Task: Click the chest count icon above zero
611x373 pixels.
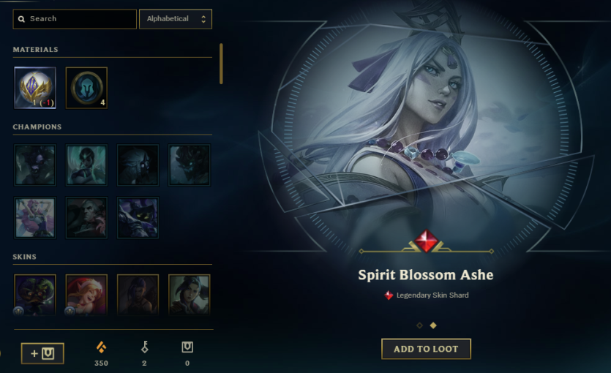Action: [x=187, y=347]
